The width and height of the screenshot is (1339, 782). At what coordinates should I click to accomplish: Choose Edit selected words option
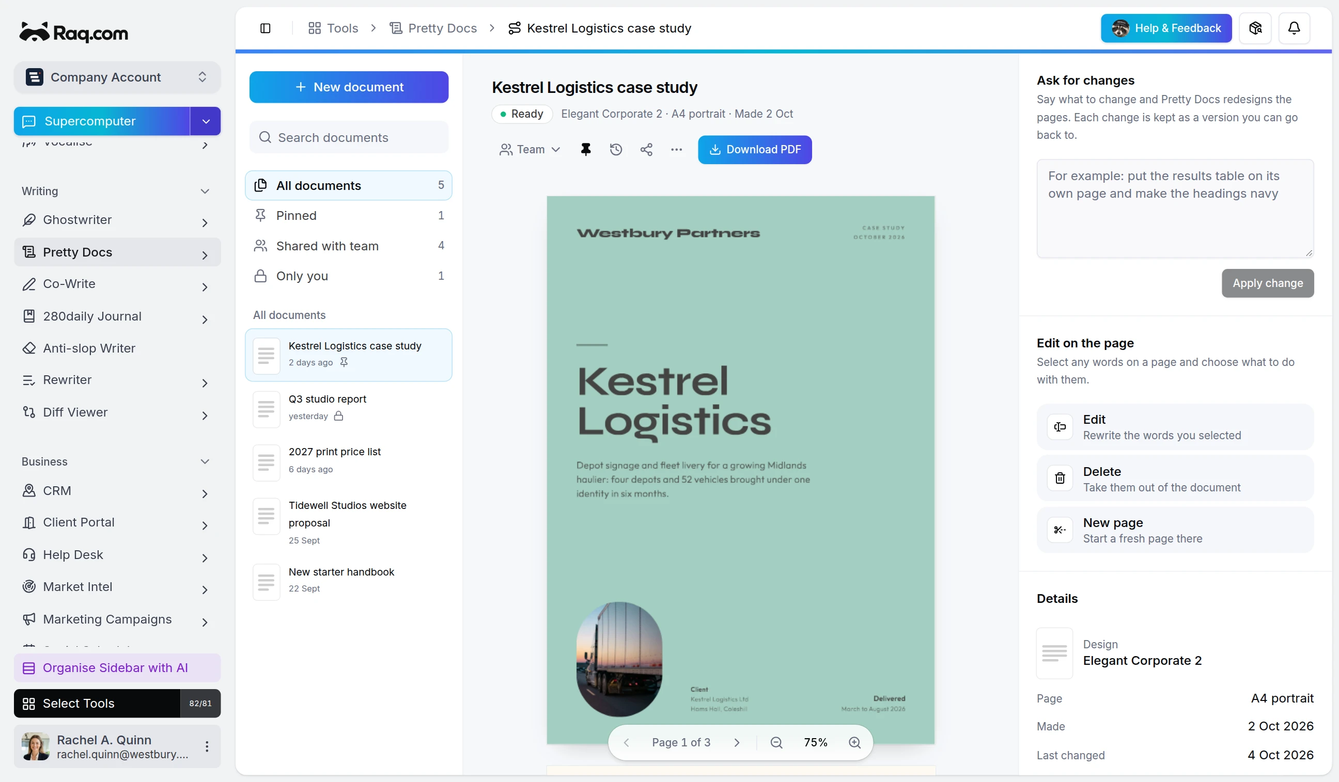pos(1175,427)
